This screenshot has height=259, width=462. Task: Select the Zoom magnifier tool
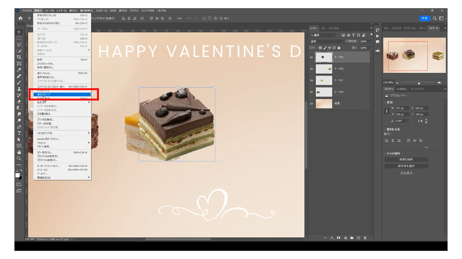click(x=19, y=158)
